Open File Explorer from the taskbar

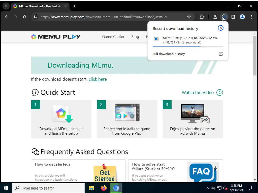coord(91,188)
